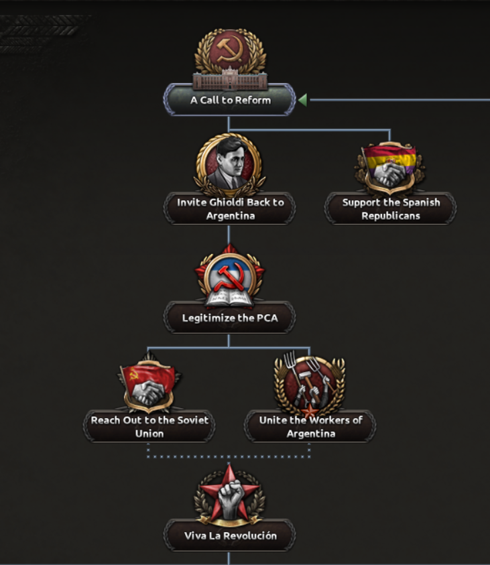Pick Reach Out to the Soviet Union
This screenshot has height=565, width=490.
click(149, 427)
